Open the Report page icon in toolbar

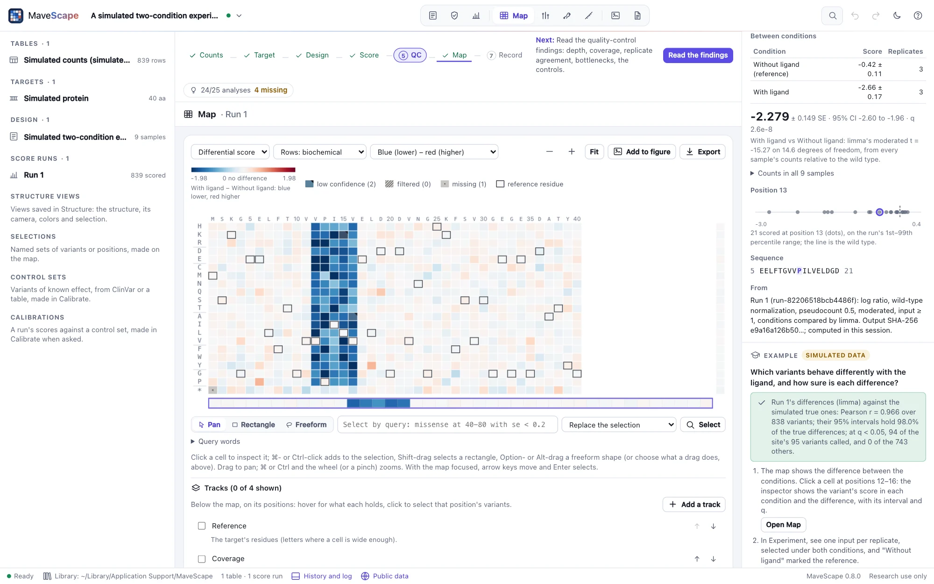click(637, 15)
